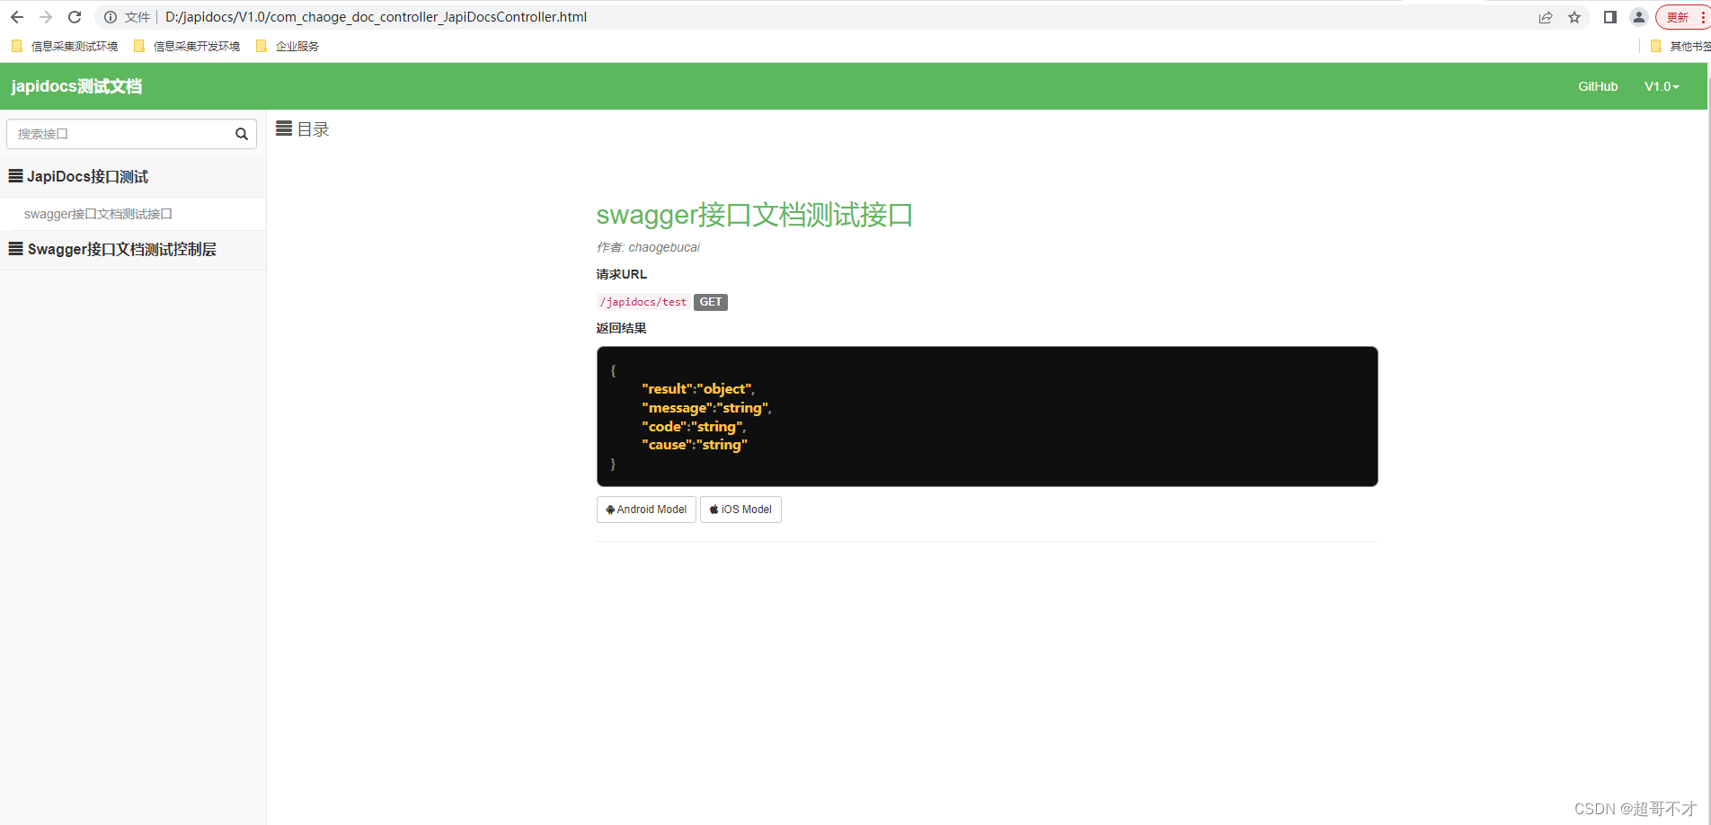
Task: Click the "result":"object" line
Action: coord(698,389)
